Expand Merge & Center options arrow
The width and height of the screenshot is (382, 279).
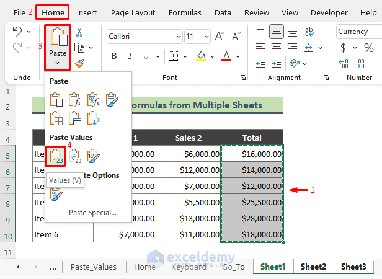click(x=321, y=48)
